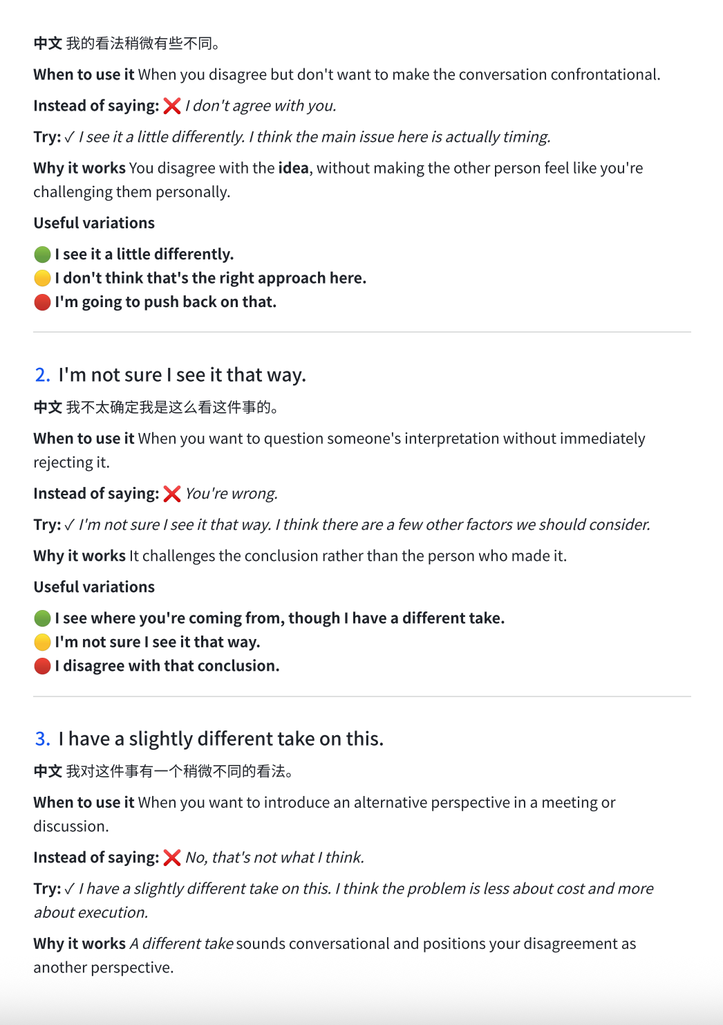Click red circle beside "I disagree with that conclusion"

point(42,666)
